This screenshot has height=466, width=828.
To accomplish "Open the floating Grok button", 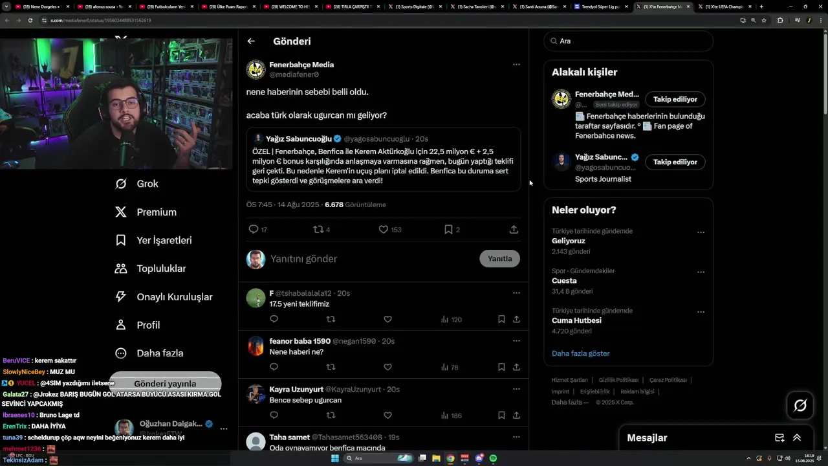I will [x=800, y=406].
